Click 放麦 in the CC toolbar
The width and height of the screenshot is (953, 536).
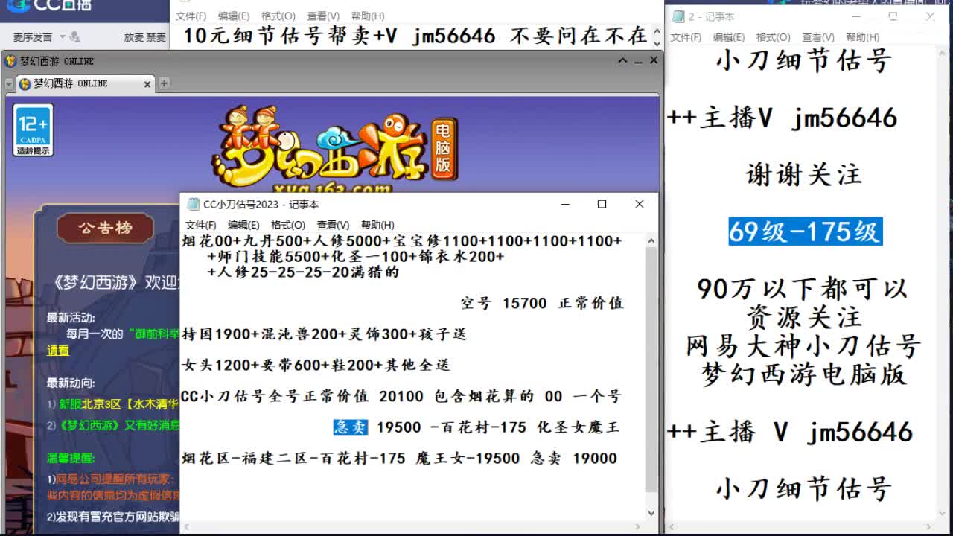133,36
